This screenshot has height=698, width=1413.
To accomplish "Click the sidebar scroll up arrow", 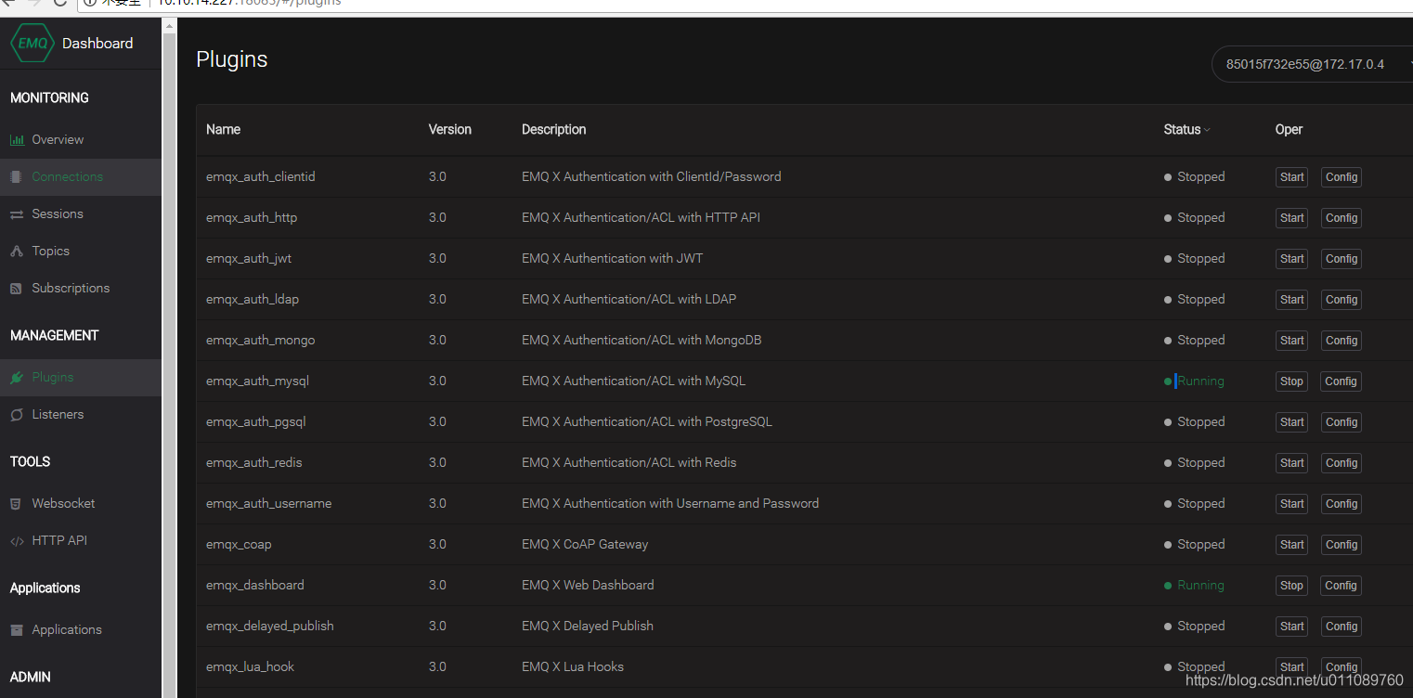I will point(169,26).
